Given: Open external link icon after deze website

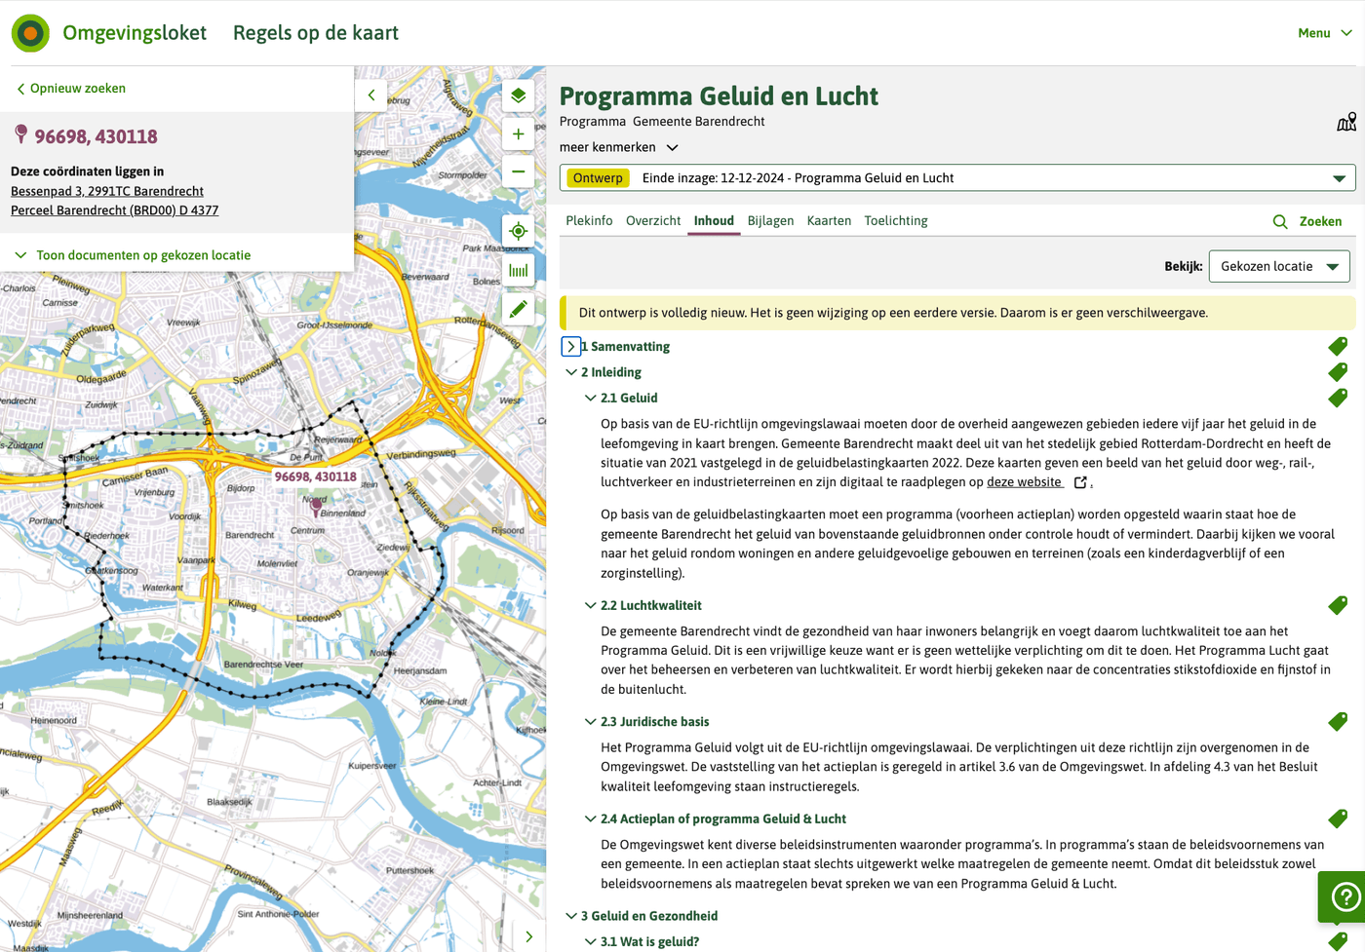Looking at the screenshot, I should tap(1080, 482).
